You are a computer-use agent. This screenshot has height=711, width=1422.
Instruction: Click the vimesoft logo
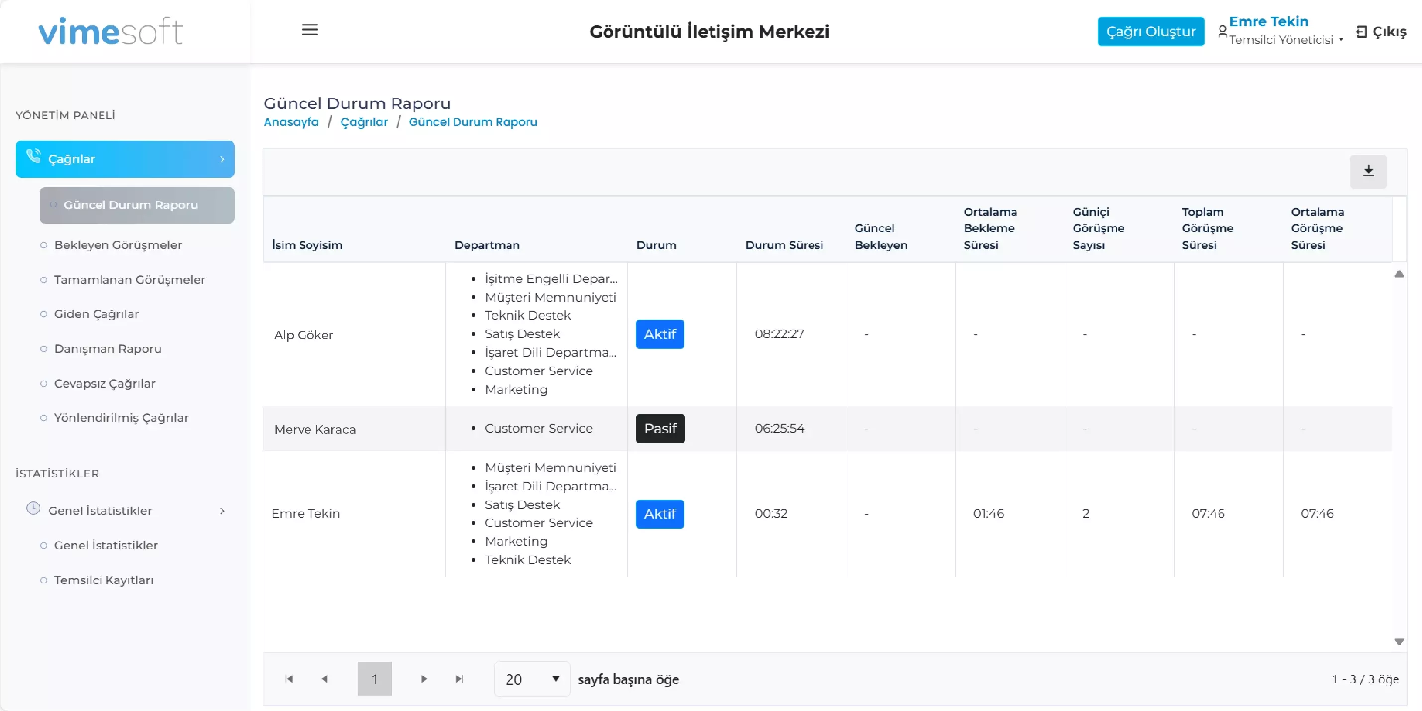110,31
